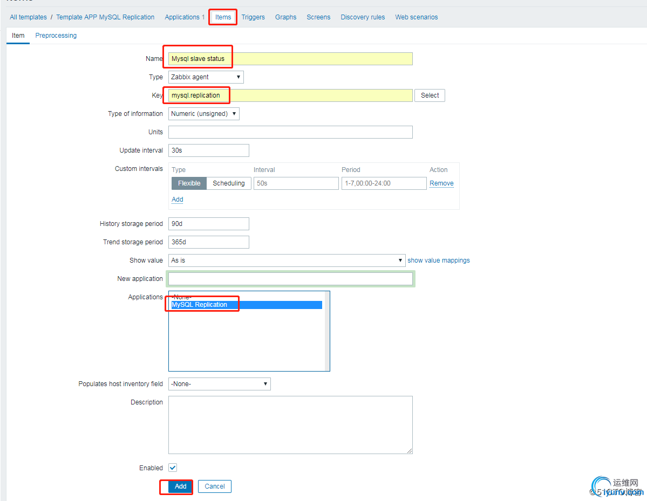The image size is (647, 501).
Task: Select the Item sub-tab
Action: (18, 36)
